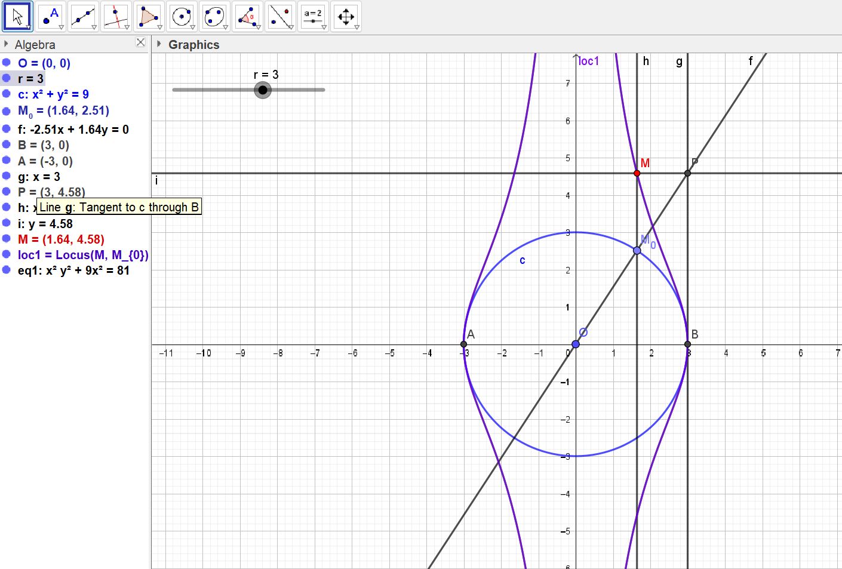Select the Perpendicular Line tool
The width and height of the screenshot is (842, 569).
(x=116, y=17)
